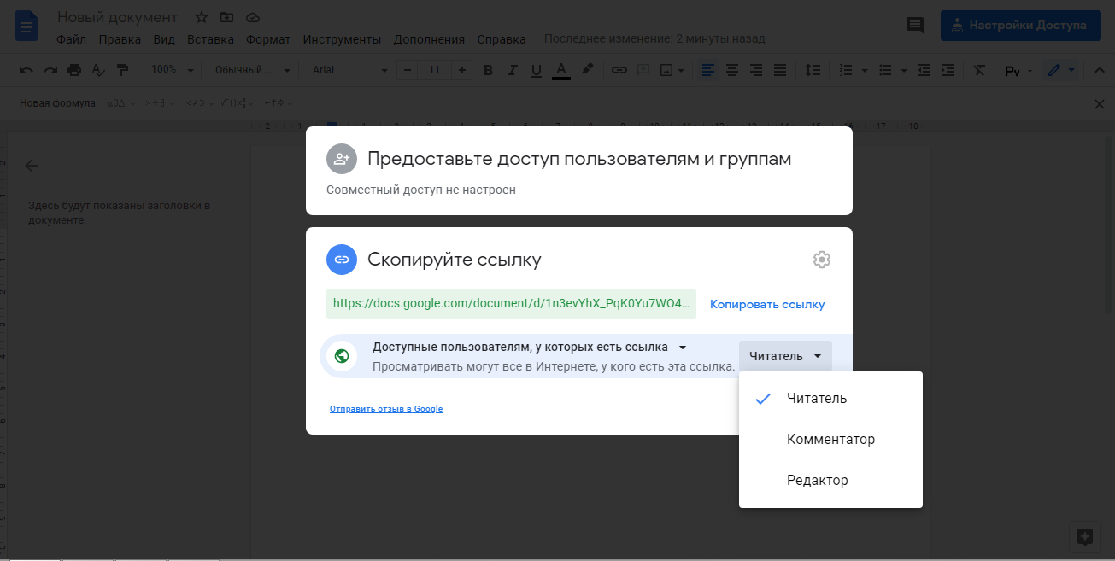Expand Доступные пользователям, у которых есть ссылка dropdown
Image resolution: width=1115 pixels, height=561 pixels.
coord(530,347)
